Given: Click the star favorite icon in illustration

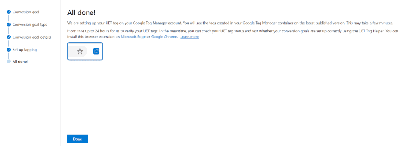Looking at the screenshot, I should (x=80, y=52).
